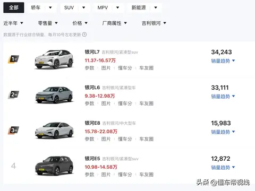Select the 轿车 category tab

[x=36, y=7]
